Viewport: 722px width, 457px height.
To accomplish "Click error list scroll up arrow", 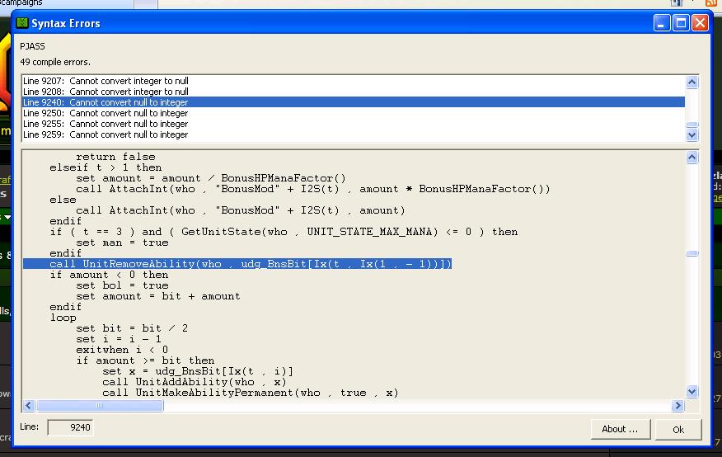I will coord(692,82).
